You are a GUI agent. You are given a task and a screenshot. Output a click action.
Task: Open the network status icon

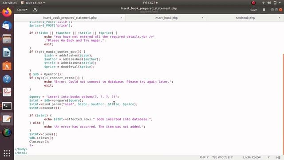(x=263, y=3)
